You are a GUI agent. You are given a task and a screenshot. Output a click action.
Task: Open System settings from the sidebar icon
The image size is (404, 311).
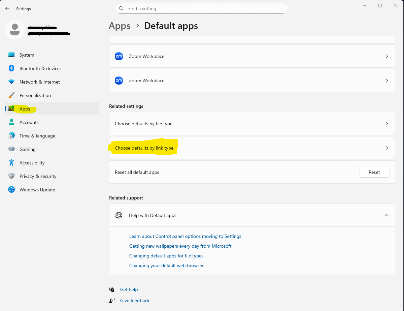click(11, 55)
